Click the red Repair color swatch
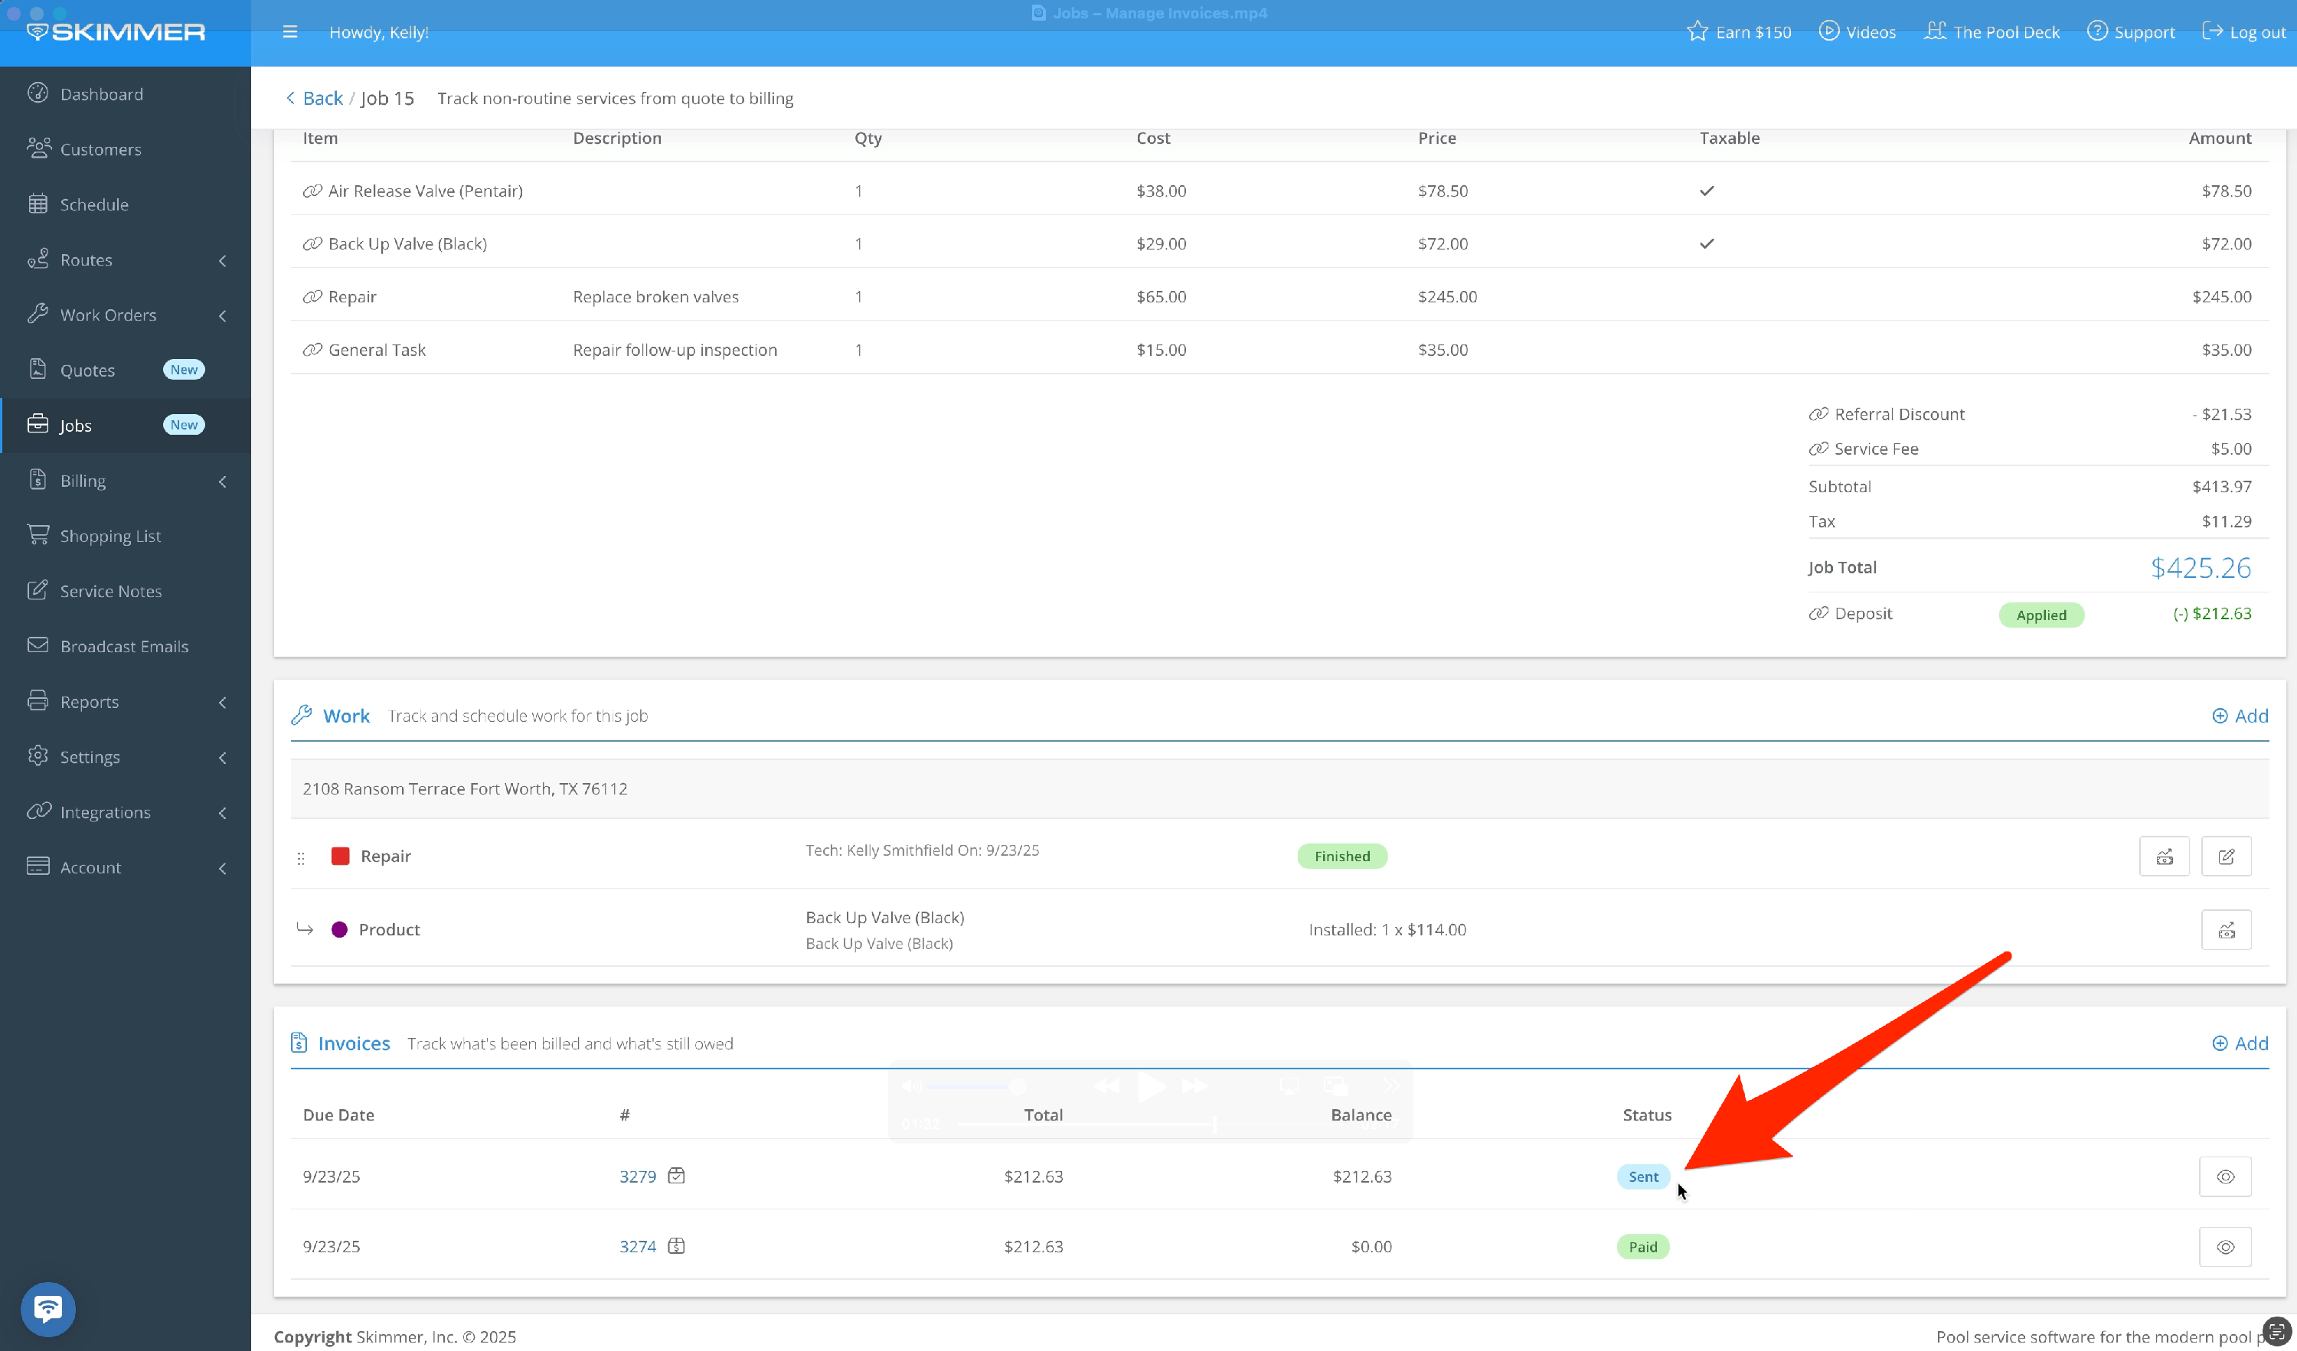This screenshot has width=2297, height=1351. tap(340, 857)
